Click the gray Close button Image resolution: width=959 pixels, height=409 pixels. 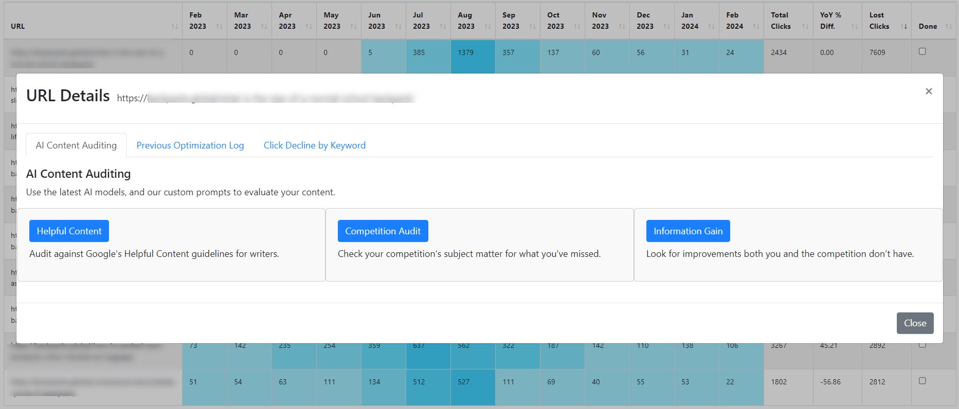pos(915,323)
